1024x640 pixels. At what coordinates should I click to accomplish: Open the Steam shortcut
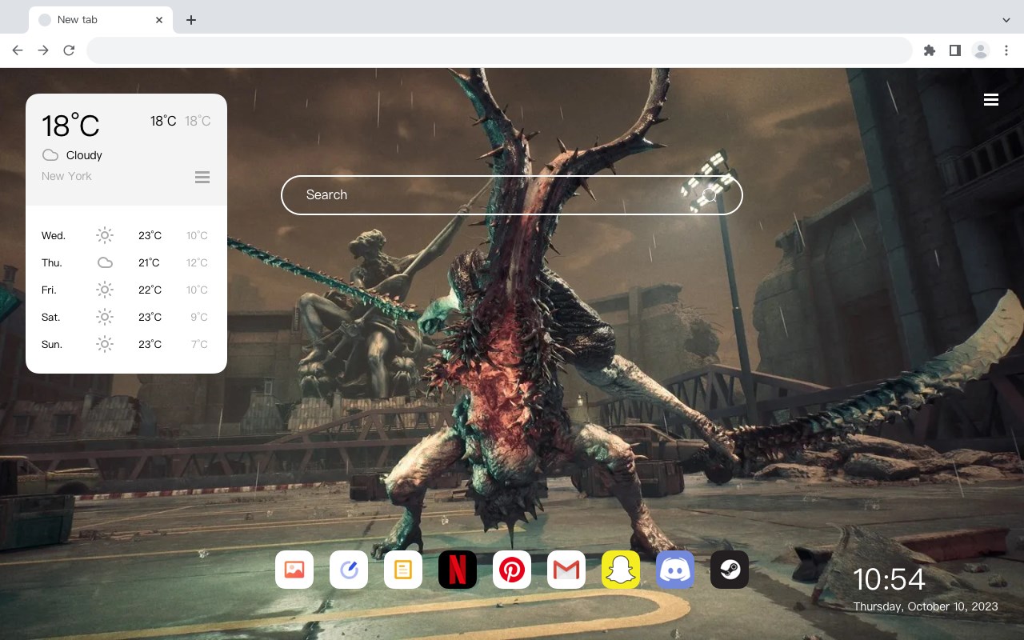[x=730, y=570]
